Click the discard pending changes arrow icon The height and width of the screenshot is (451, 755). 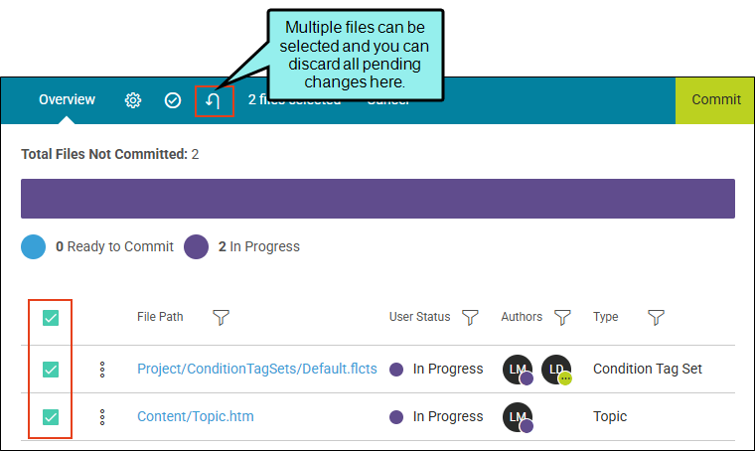point(214,101)
